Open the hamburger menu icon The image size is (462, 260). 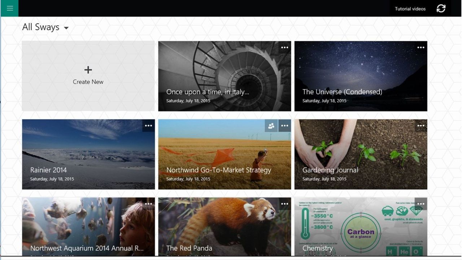click(10, 8)
